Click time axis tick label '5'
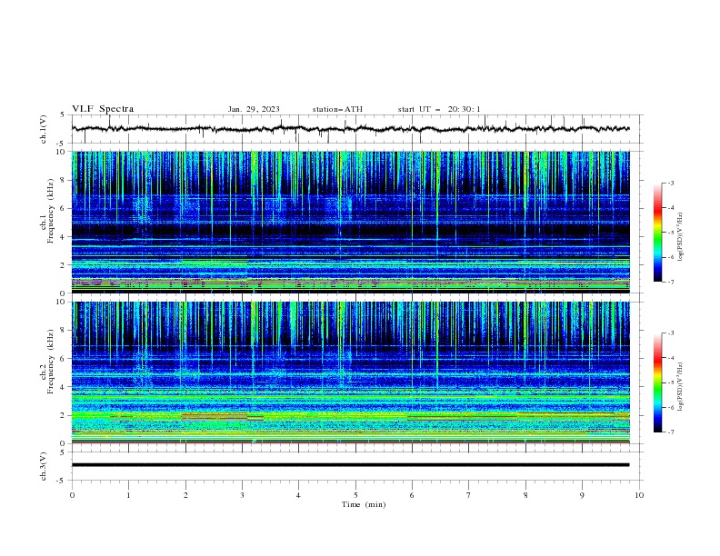This screenshot has width=720, height=556. click(x=355, y=495)
